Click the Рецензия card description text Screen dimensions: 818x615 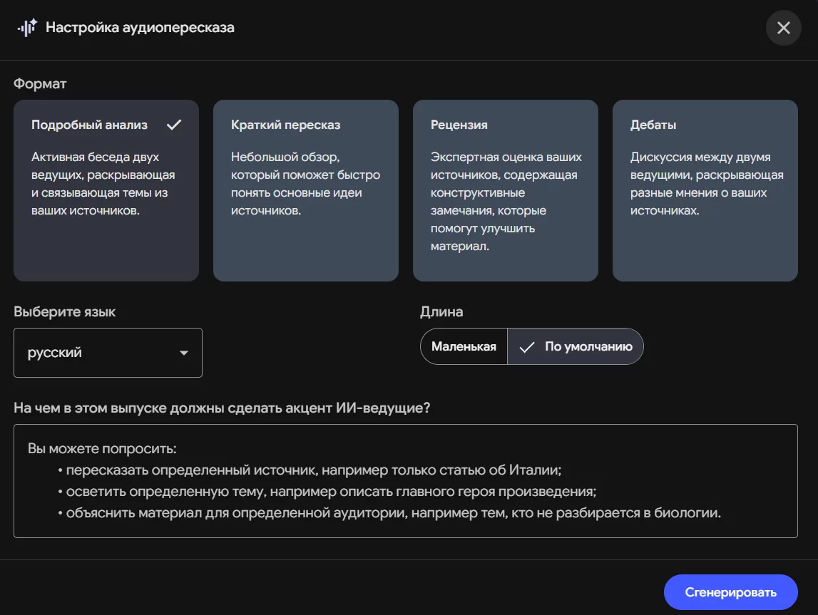point(506,201)
